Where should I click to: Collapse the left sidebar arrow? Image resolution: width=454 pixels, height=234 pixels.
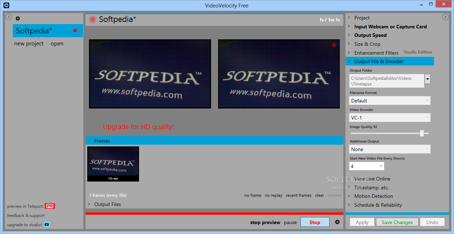(9, 17)
